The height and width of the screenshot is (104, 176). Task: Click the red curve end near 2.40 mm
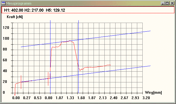[110, 65]
